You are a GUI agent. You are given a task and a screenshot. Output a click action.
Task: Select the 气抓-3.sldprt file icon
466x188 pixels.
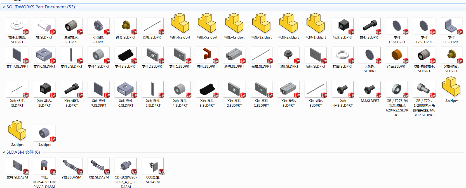point(262,23)
